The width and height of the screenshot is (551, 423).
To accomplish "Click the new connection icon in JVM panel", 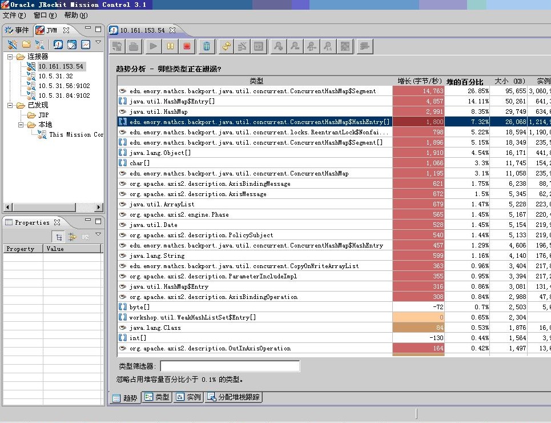I will 12,45.
